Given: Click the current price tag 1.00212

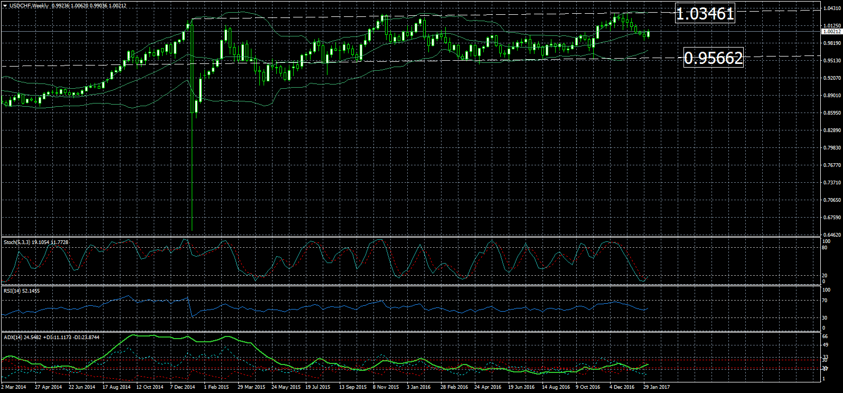Looking at the screenshot, I should coord(831,32).
